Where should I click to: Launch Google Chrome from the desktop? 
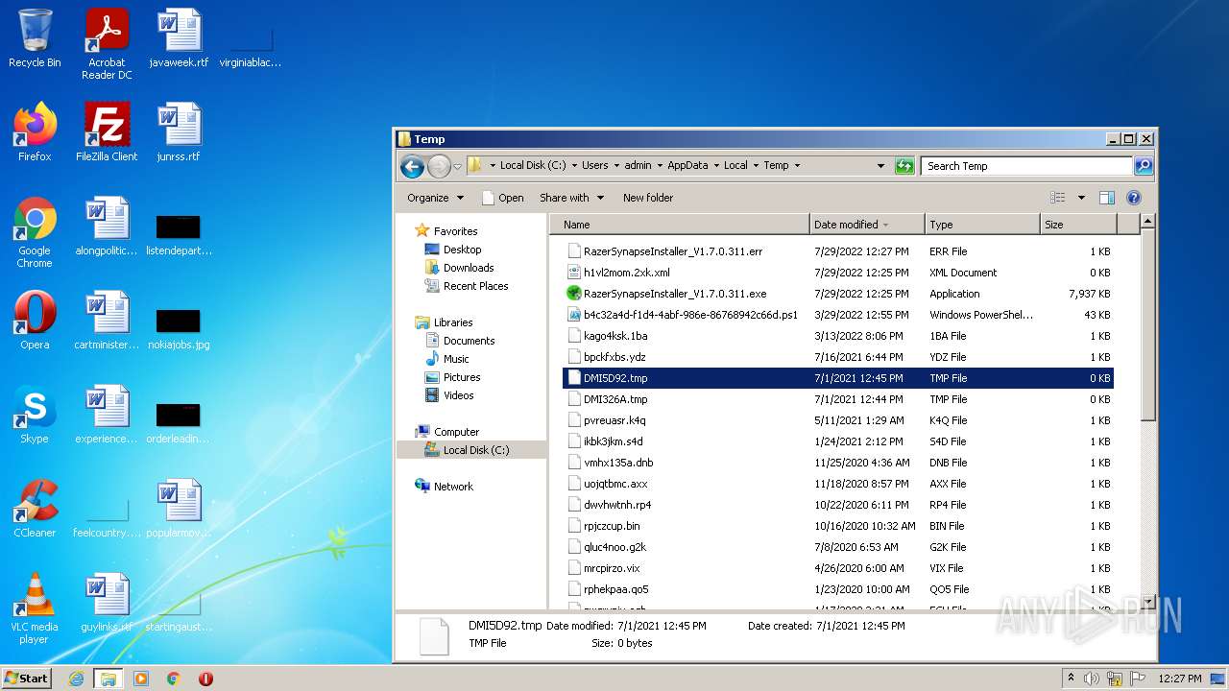pos(35,233)
